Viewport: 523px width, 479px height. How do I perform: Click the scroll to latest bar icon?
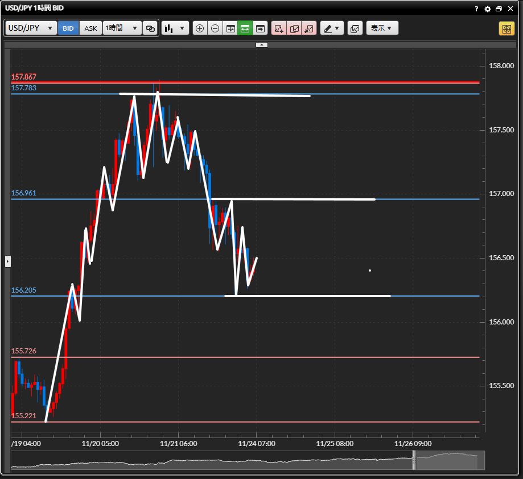point(261,28)
